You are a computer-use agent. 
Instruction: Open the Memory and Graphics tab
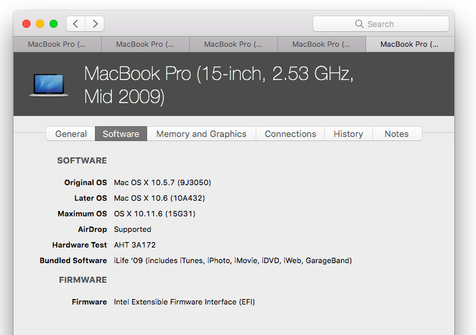201,134
